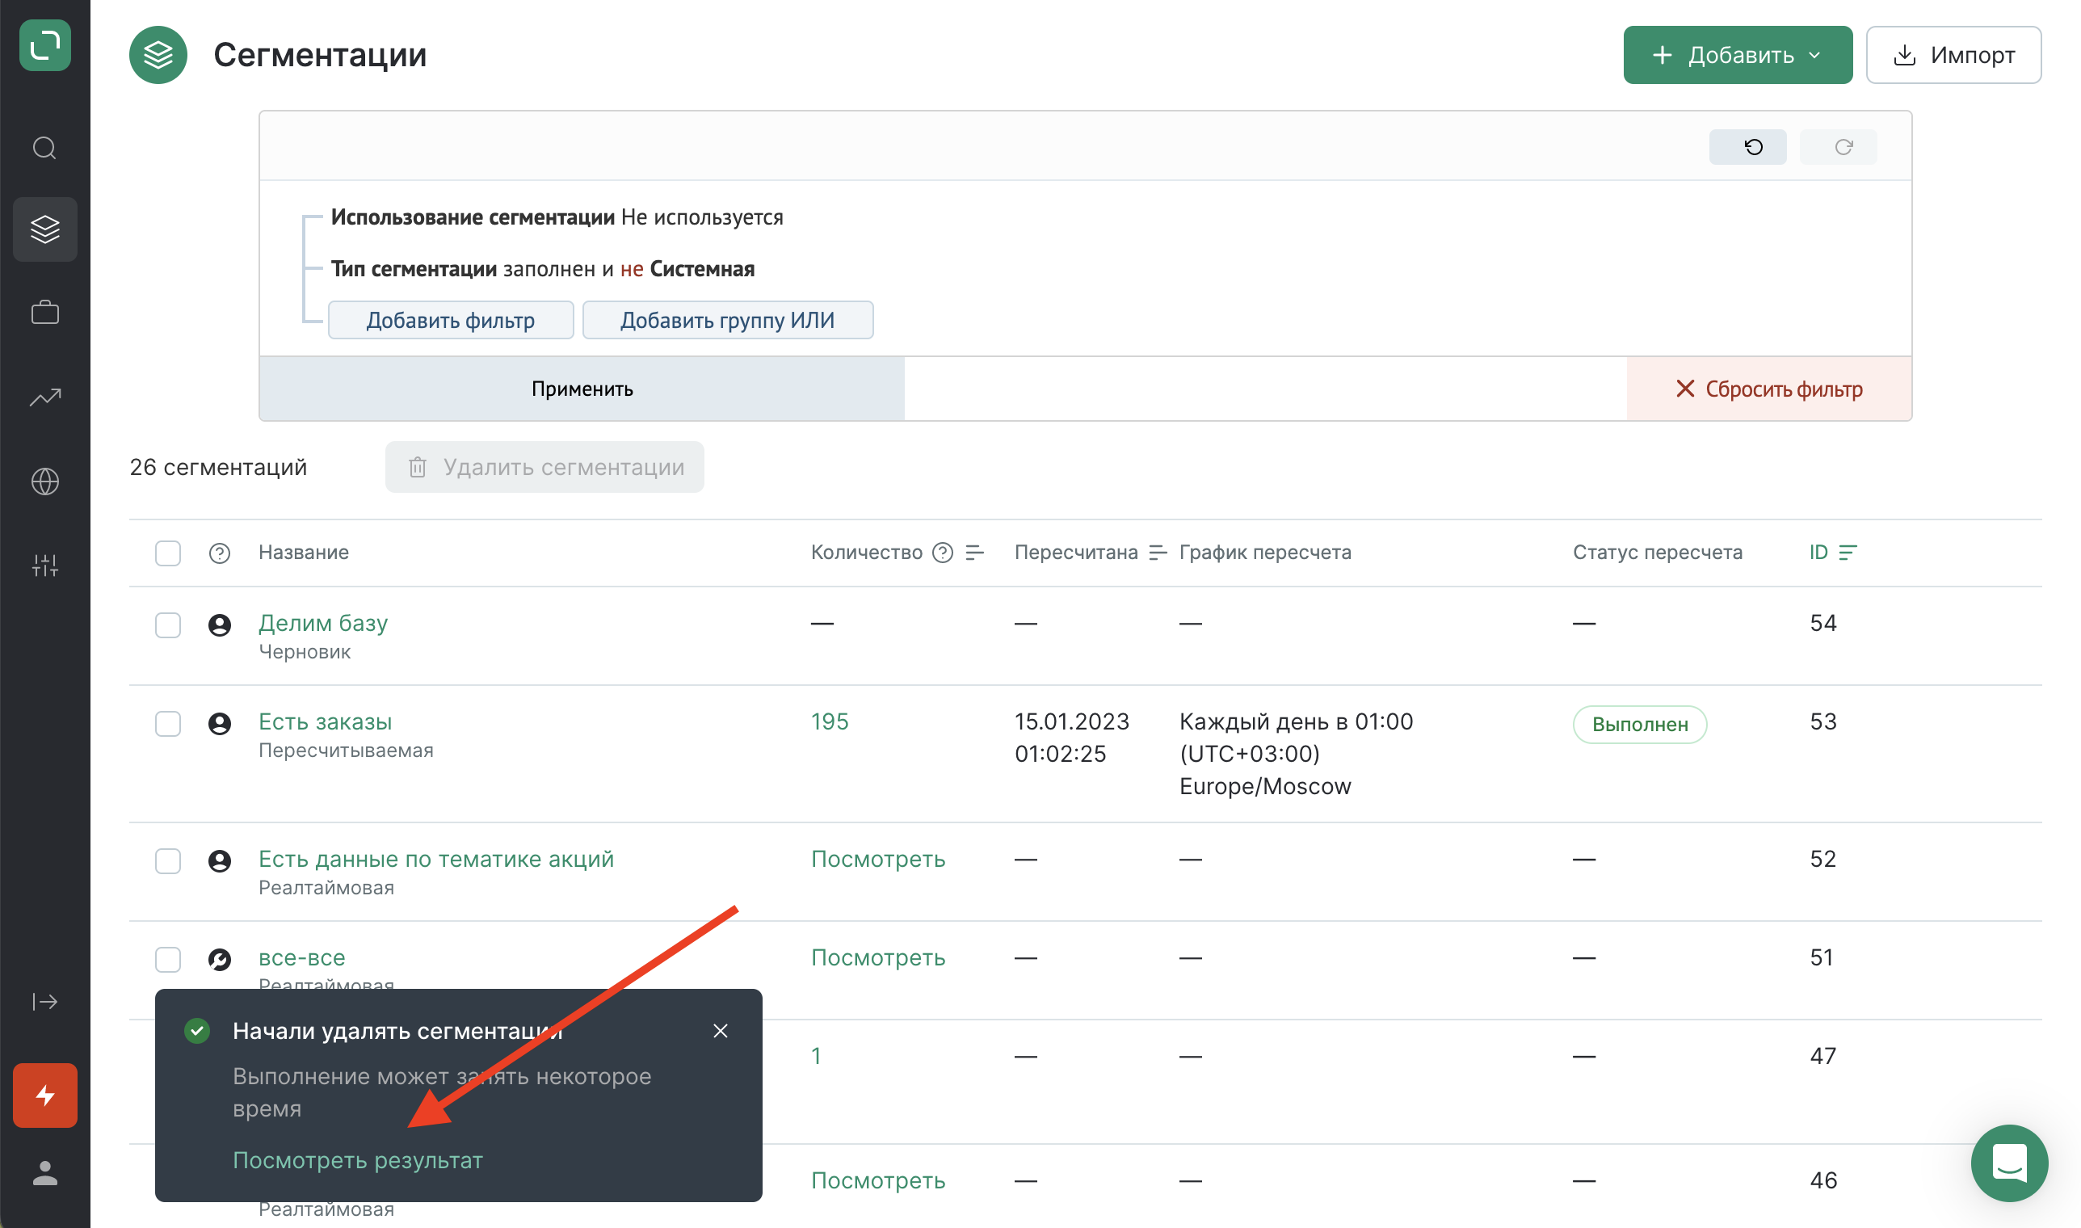Click the Импорт button
Viewport: 2081px width, 1228px height.
pos(1953,55)
